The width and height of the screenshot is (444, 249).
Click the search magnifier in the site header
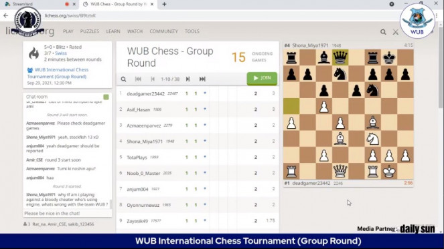(x=383, y=32)
